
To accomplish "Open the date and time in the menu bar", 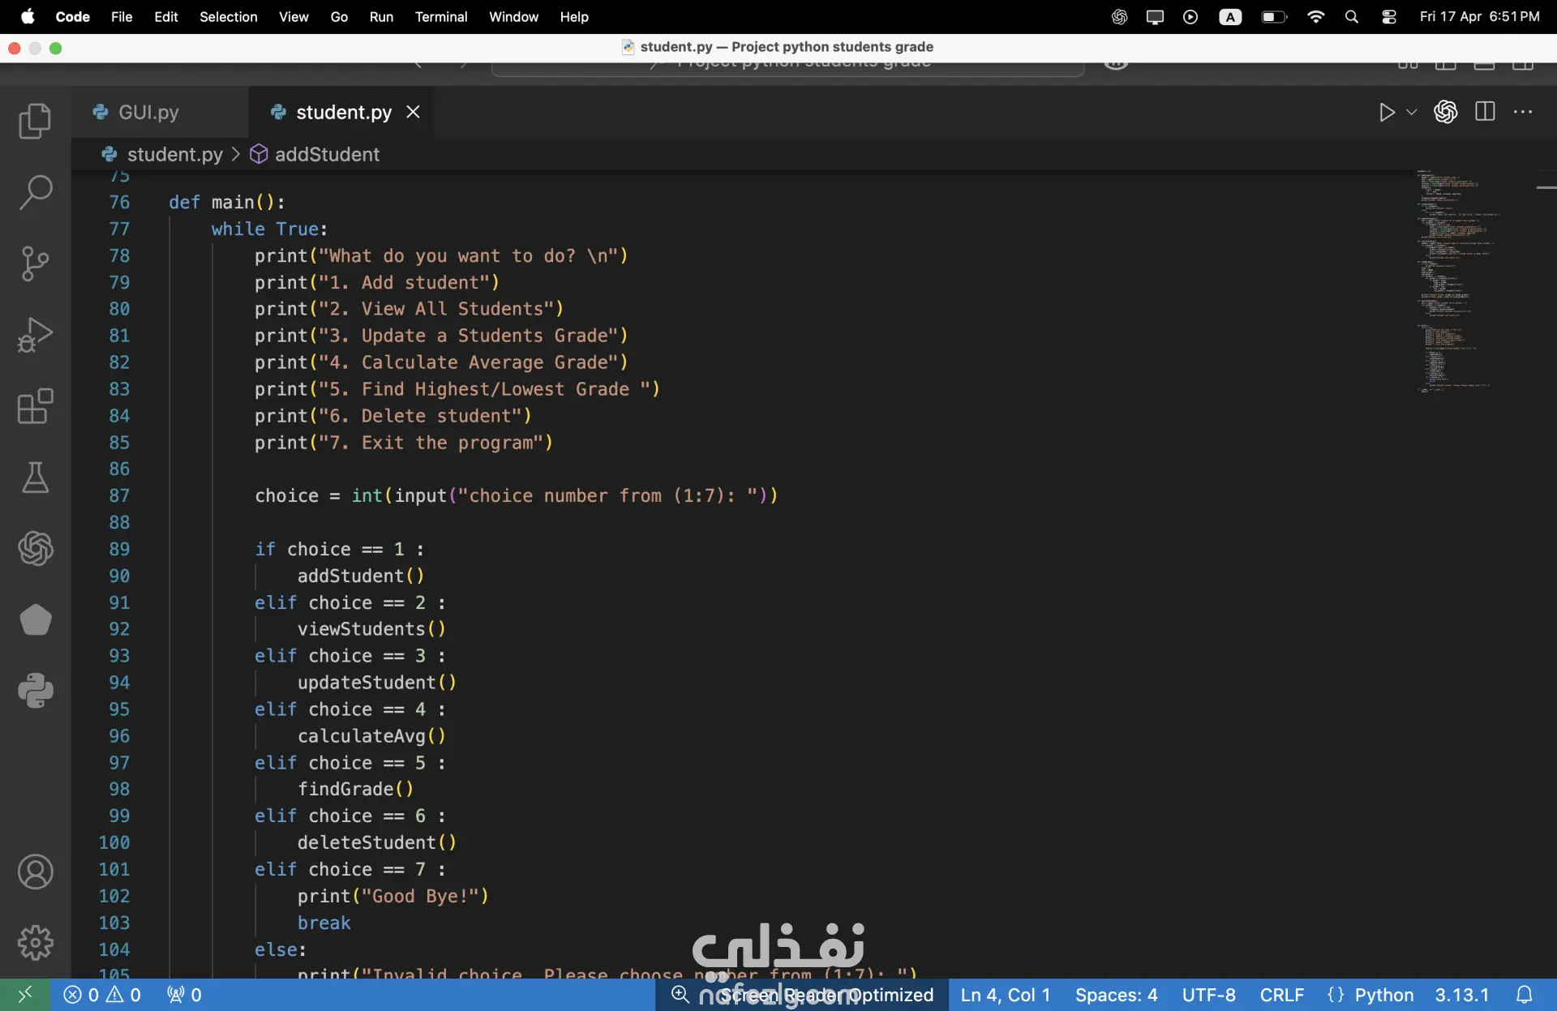I will coord(1479,17).
